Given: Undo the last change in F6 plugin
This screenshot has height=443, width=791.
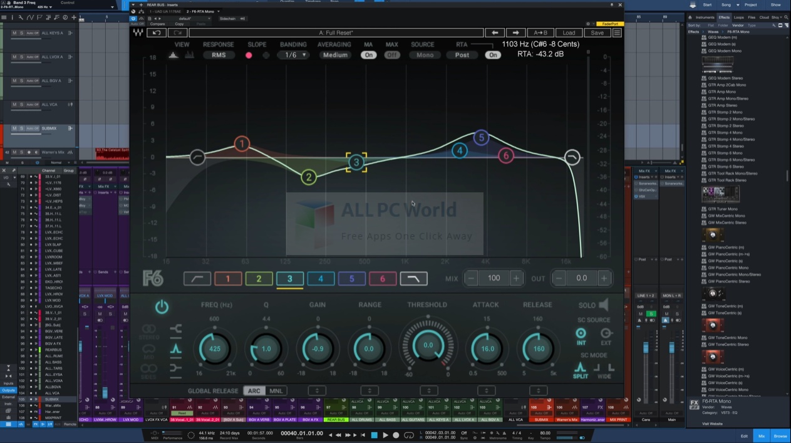Looking at the screenshot, I should coord(157,33).
